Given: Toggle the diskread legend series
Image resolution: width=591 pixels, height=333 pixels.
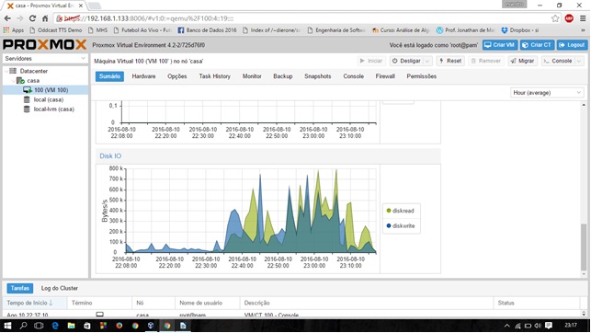Looking at the screenshot, I should [401, 211].
